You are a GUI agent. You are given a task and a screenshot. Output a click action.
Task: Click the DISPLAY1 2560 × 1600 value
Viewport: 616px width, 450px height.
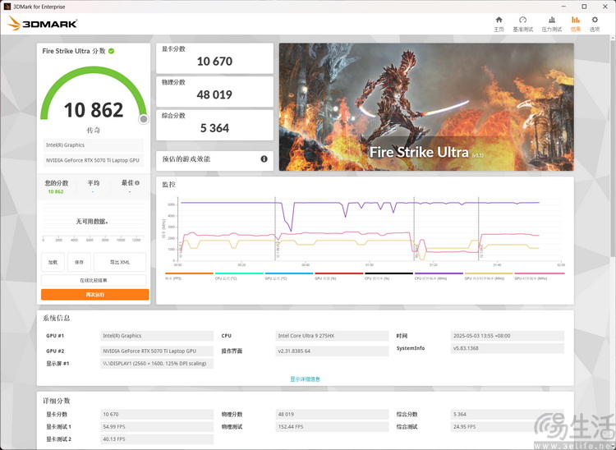pos(157,364)
